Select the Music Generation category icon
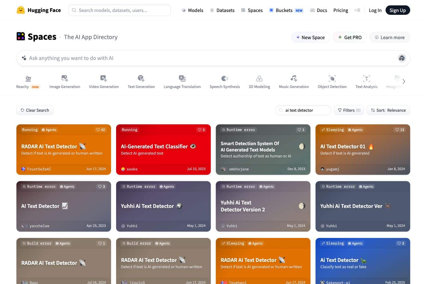The image size is (431, 284). click(x=294, y=78)
